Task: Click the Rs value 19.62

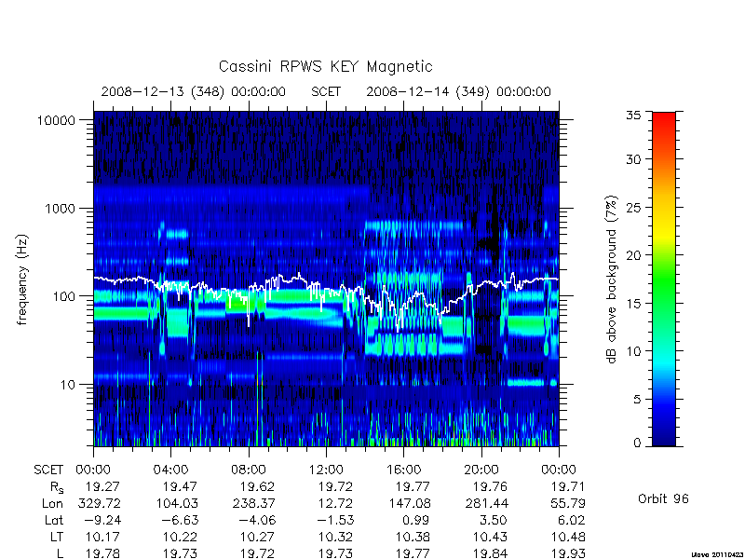Action: click(x=257, y=487)
